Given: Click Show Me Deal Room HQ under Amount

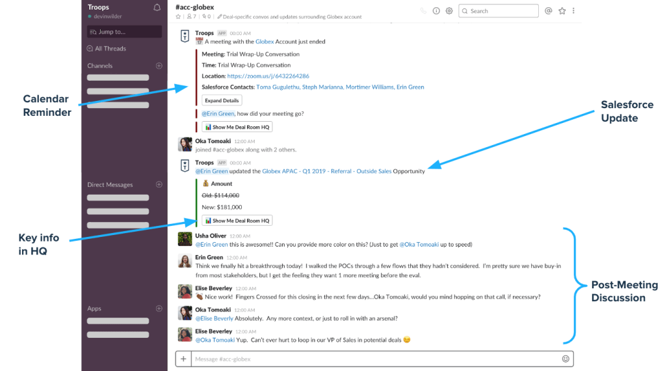Looking at the screenshot, I should (x=237, y=221).
